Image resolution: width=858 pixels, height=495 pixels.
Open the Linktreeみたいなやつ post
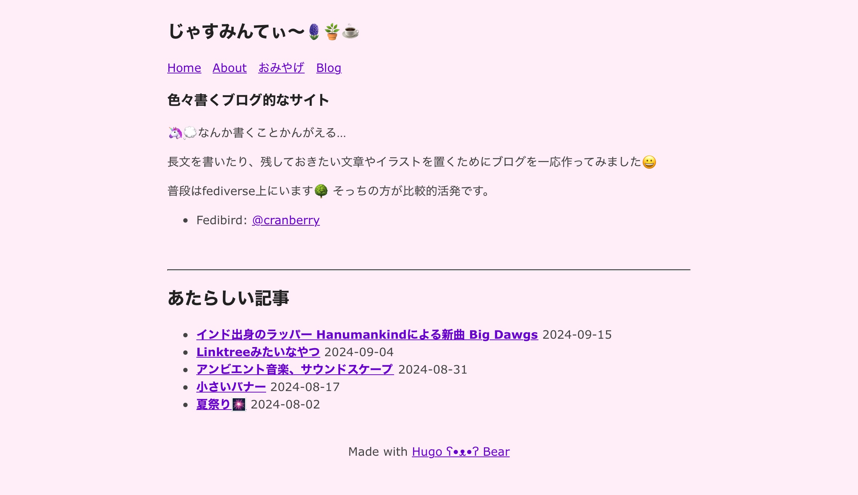[258, 352]
